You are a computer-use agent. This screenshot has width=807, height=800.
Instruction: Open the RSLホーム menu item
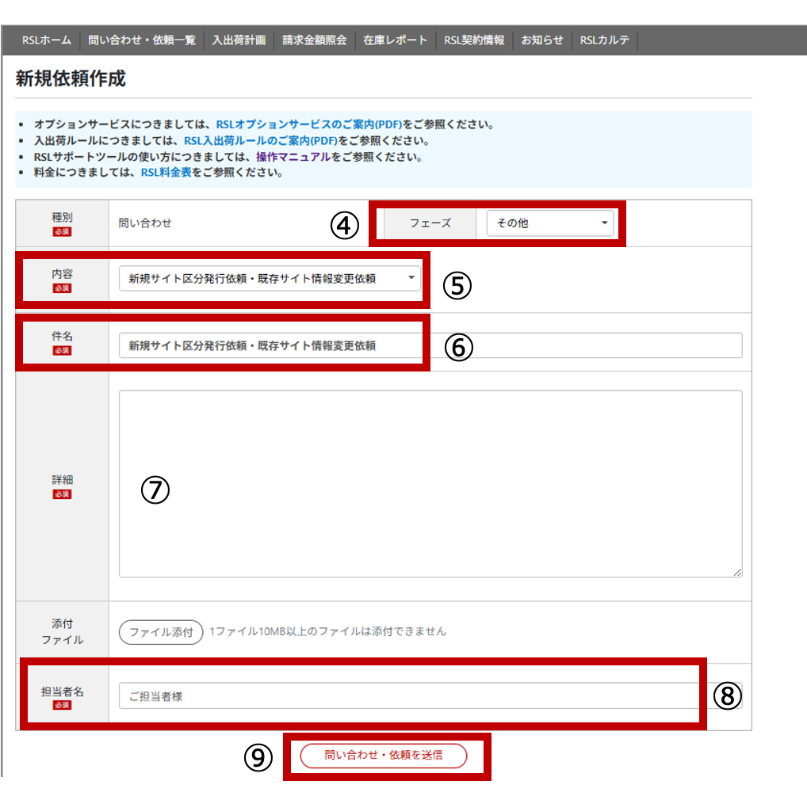point(47,40)
